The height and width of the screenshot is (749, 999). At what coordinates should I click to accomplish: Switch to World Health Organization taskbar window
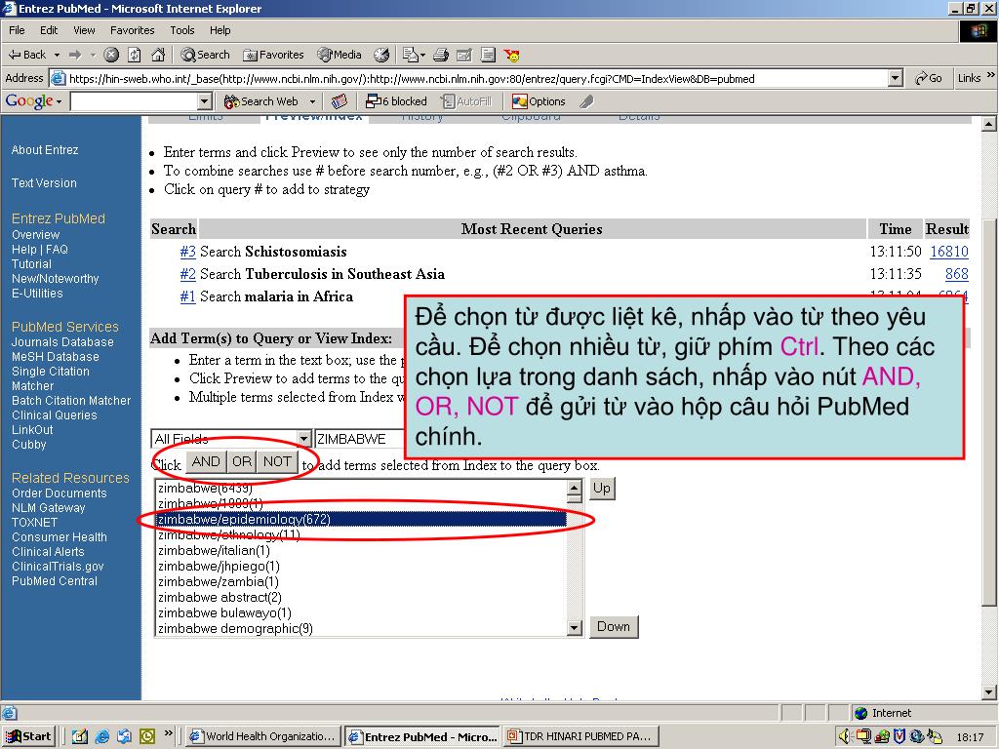261,736
